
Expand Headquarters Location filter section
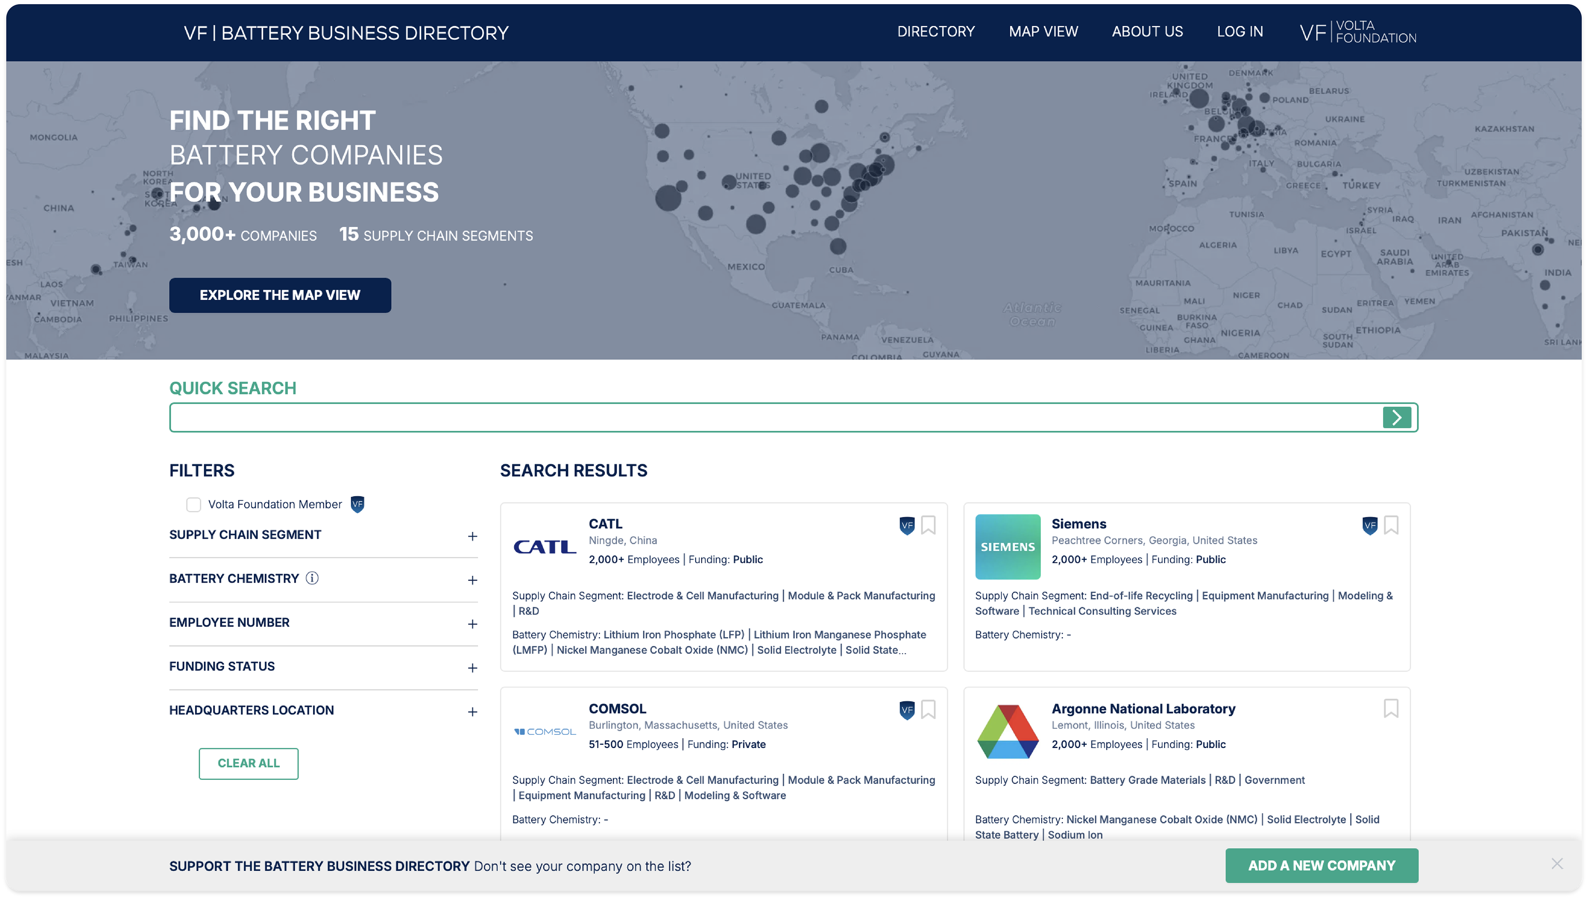coord(472,711)
